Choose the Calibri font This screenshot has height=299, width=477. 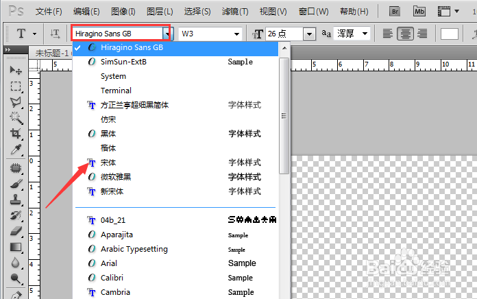point(175,278)
